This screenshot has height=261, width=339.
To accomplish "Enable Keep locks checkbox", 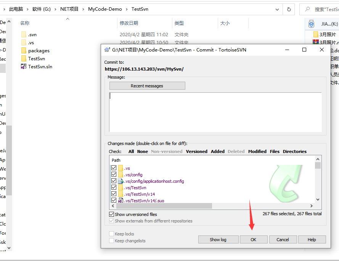I will point(112,234).
